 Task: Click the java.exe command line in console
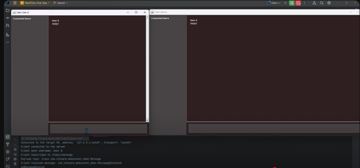[x=55, y=139]
